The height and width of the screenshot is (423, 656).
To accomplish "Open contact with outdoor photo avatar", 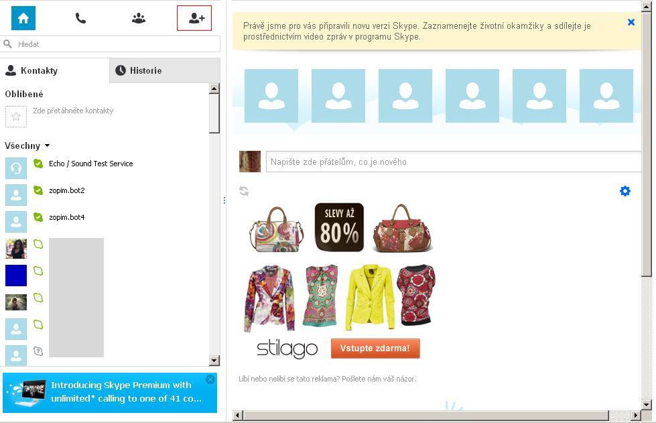I will tap(16, 302).
